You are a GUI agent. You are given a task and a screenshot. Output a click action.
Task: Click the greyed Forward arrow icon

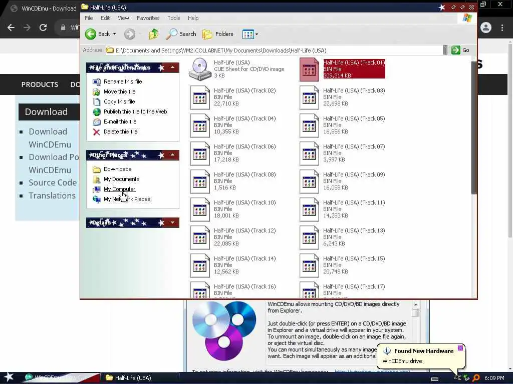tap(130, 34)
